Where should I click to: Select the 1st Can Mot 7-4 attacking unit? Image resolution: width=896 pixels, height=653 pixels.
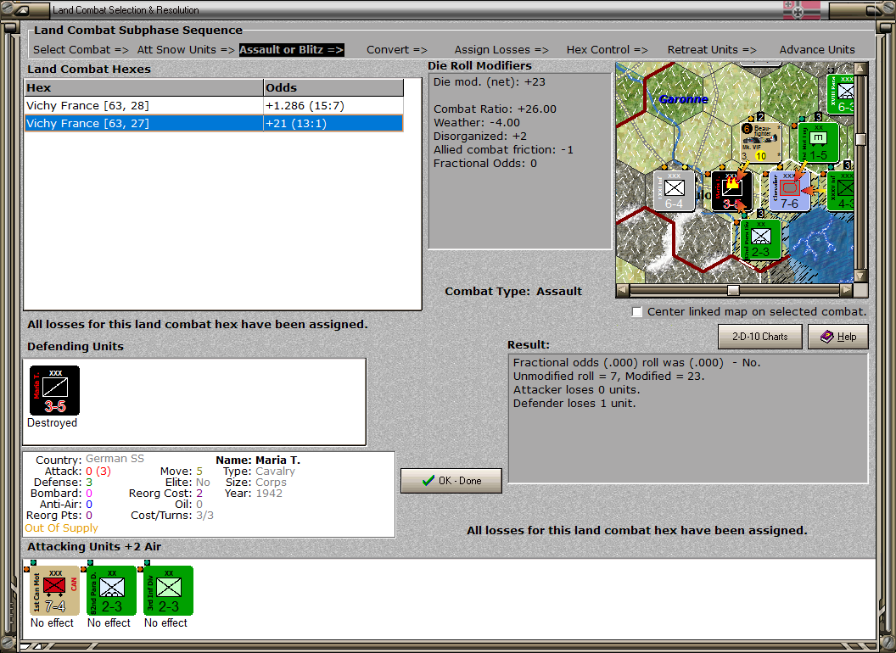(54, 591)
